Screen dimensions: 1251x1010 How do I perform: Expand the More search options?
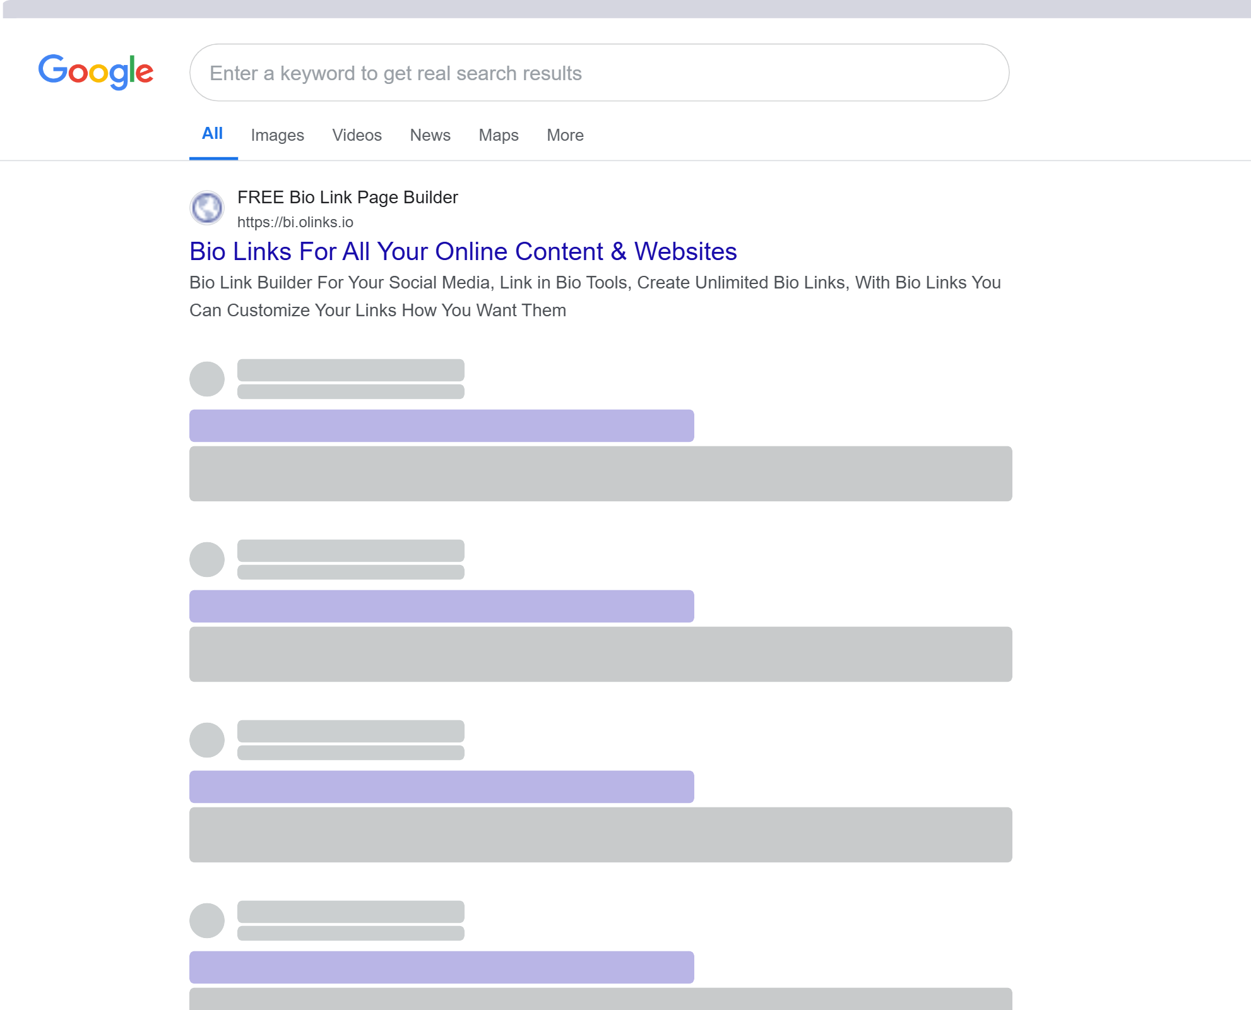click(x=565, y=135)
